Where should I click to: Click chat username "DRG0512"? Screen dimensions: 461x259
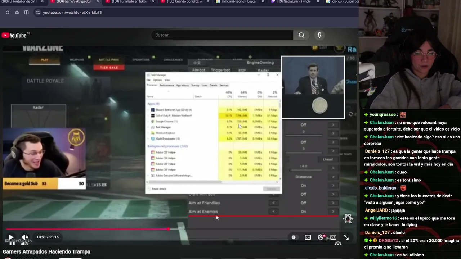click(388, 241)
